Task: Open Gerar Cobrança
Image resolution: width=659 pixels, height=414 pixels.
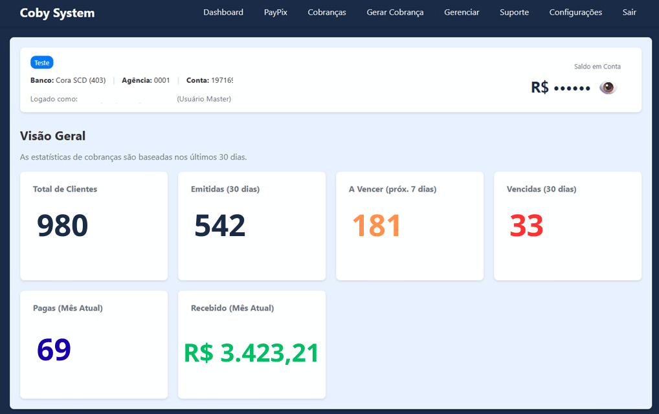Action: point(395,12)
